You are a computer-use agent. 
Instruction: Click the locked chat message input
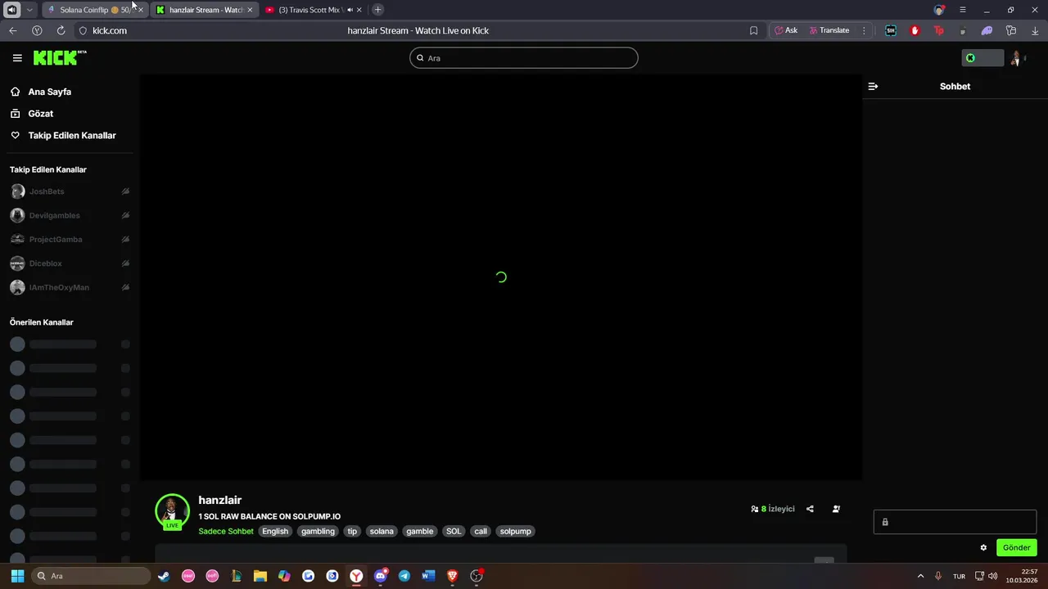pyautogui.click(x=955, y=522)
